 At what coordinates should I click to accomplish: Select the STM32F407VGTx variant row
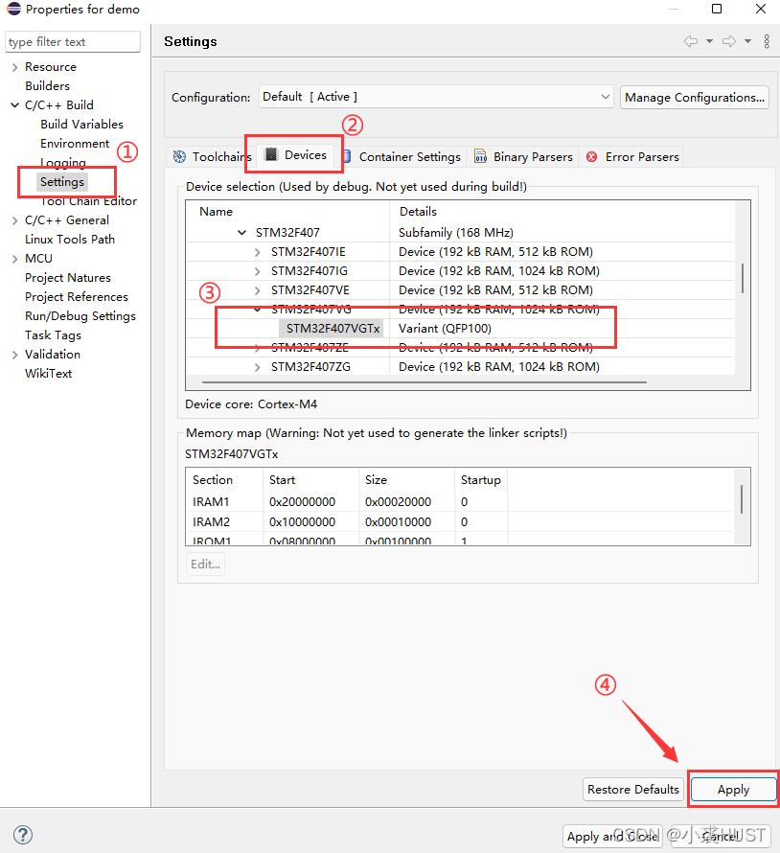pos(460,329)
